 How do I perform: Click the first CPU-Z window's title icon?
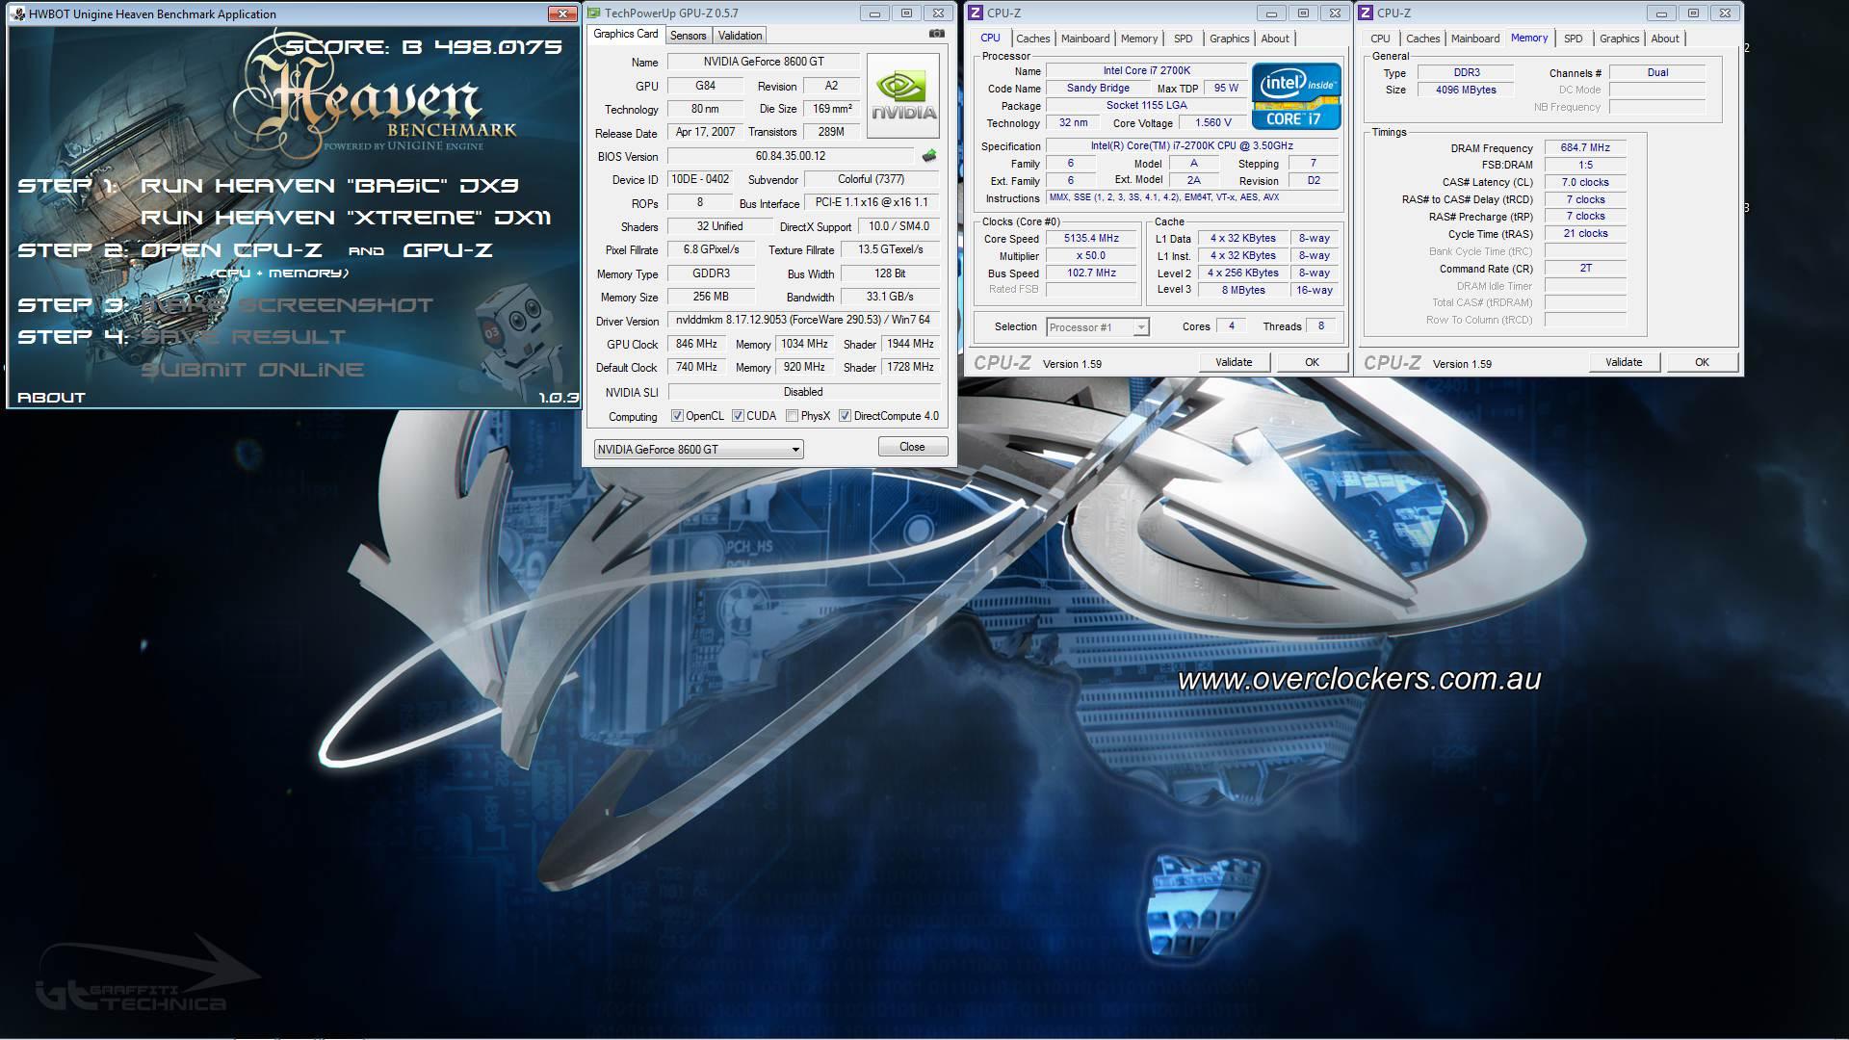coord(976,13)
